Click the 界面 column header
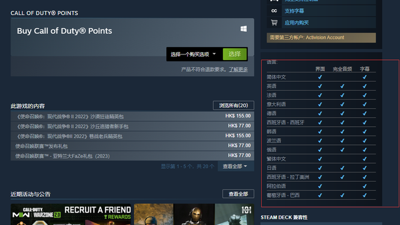Viewport: 400px width, 225px height. click(x=320, y=69)
